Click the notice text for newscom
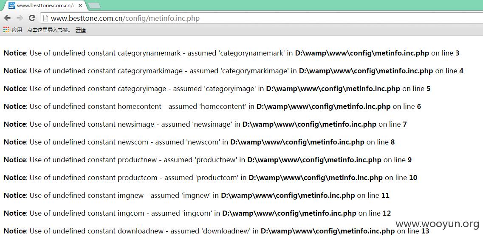Image resolution: width=483 pixels, height=236 pixels. [x=199, y=142]
